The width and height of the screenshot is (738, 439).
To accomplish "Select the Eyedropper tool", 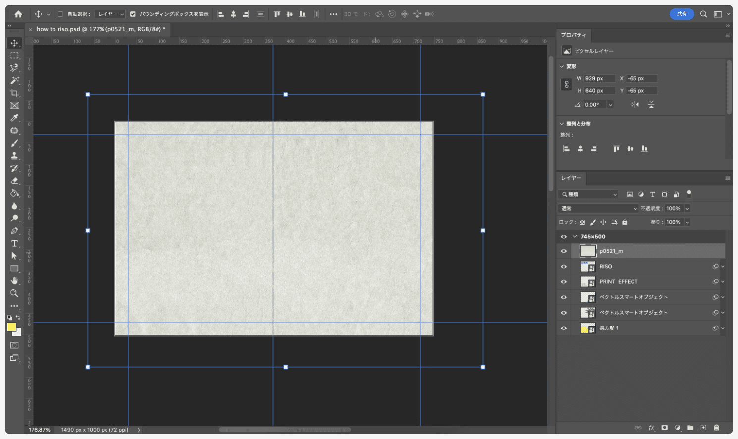I will point(14,118).
